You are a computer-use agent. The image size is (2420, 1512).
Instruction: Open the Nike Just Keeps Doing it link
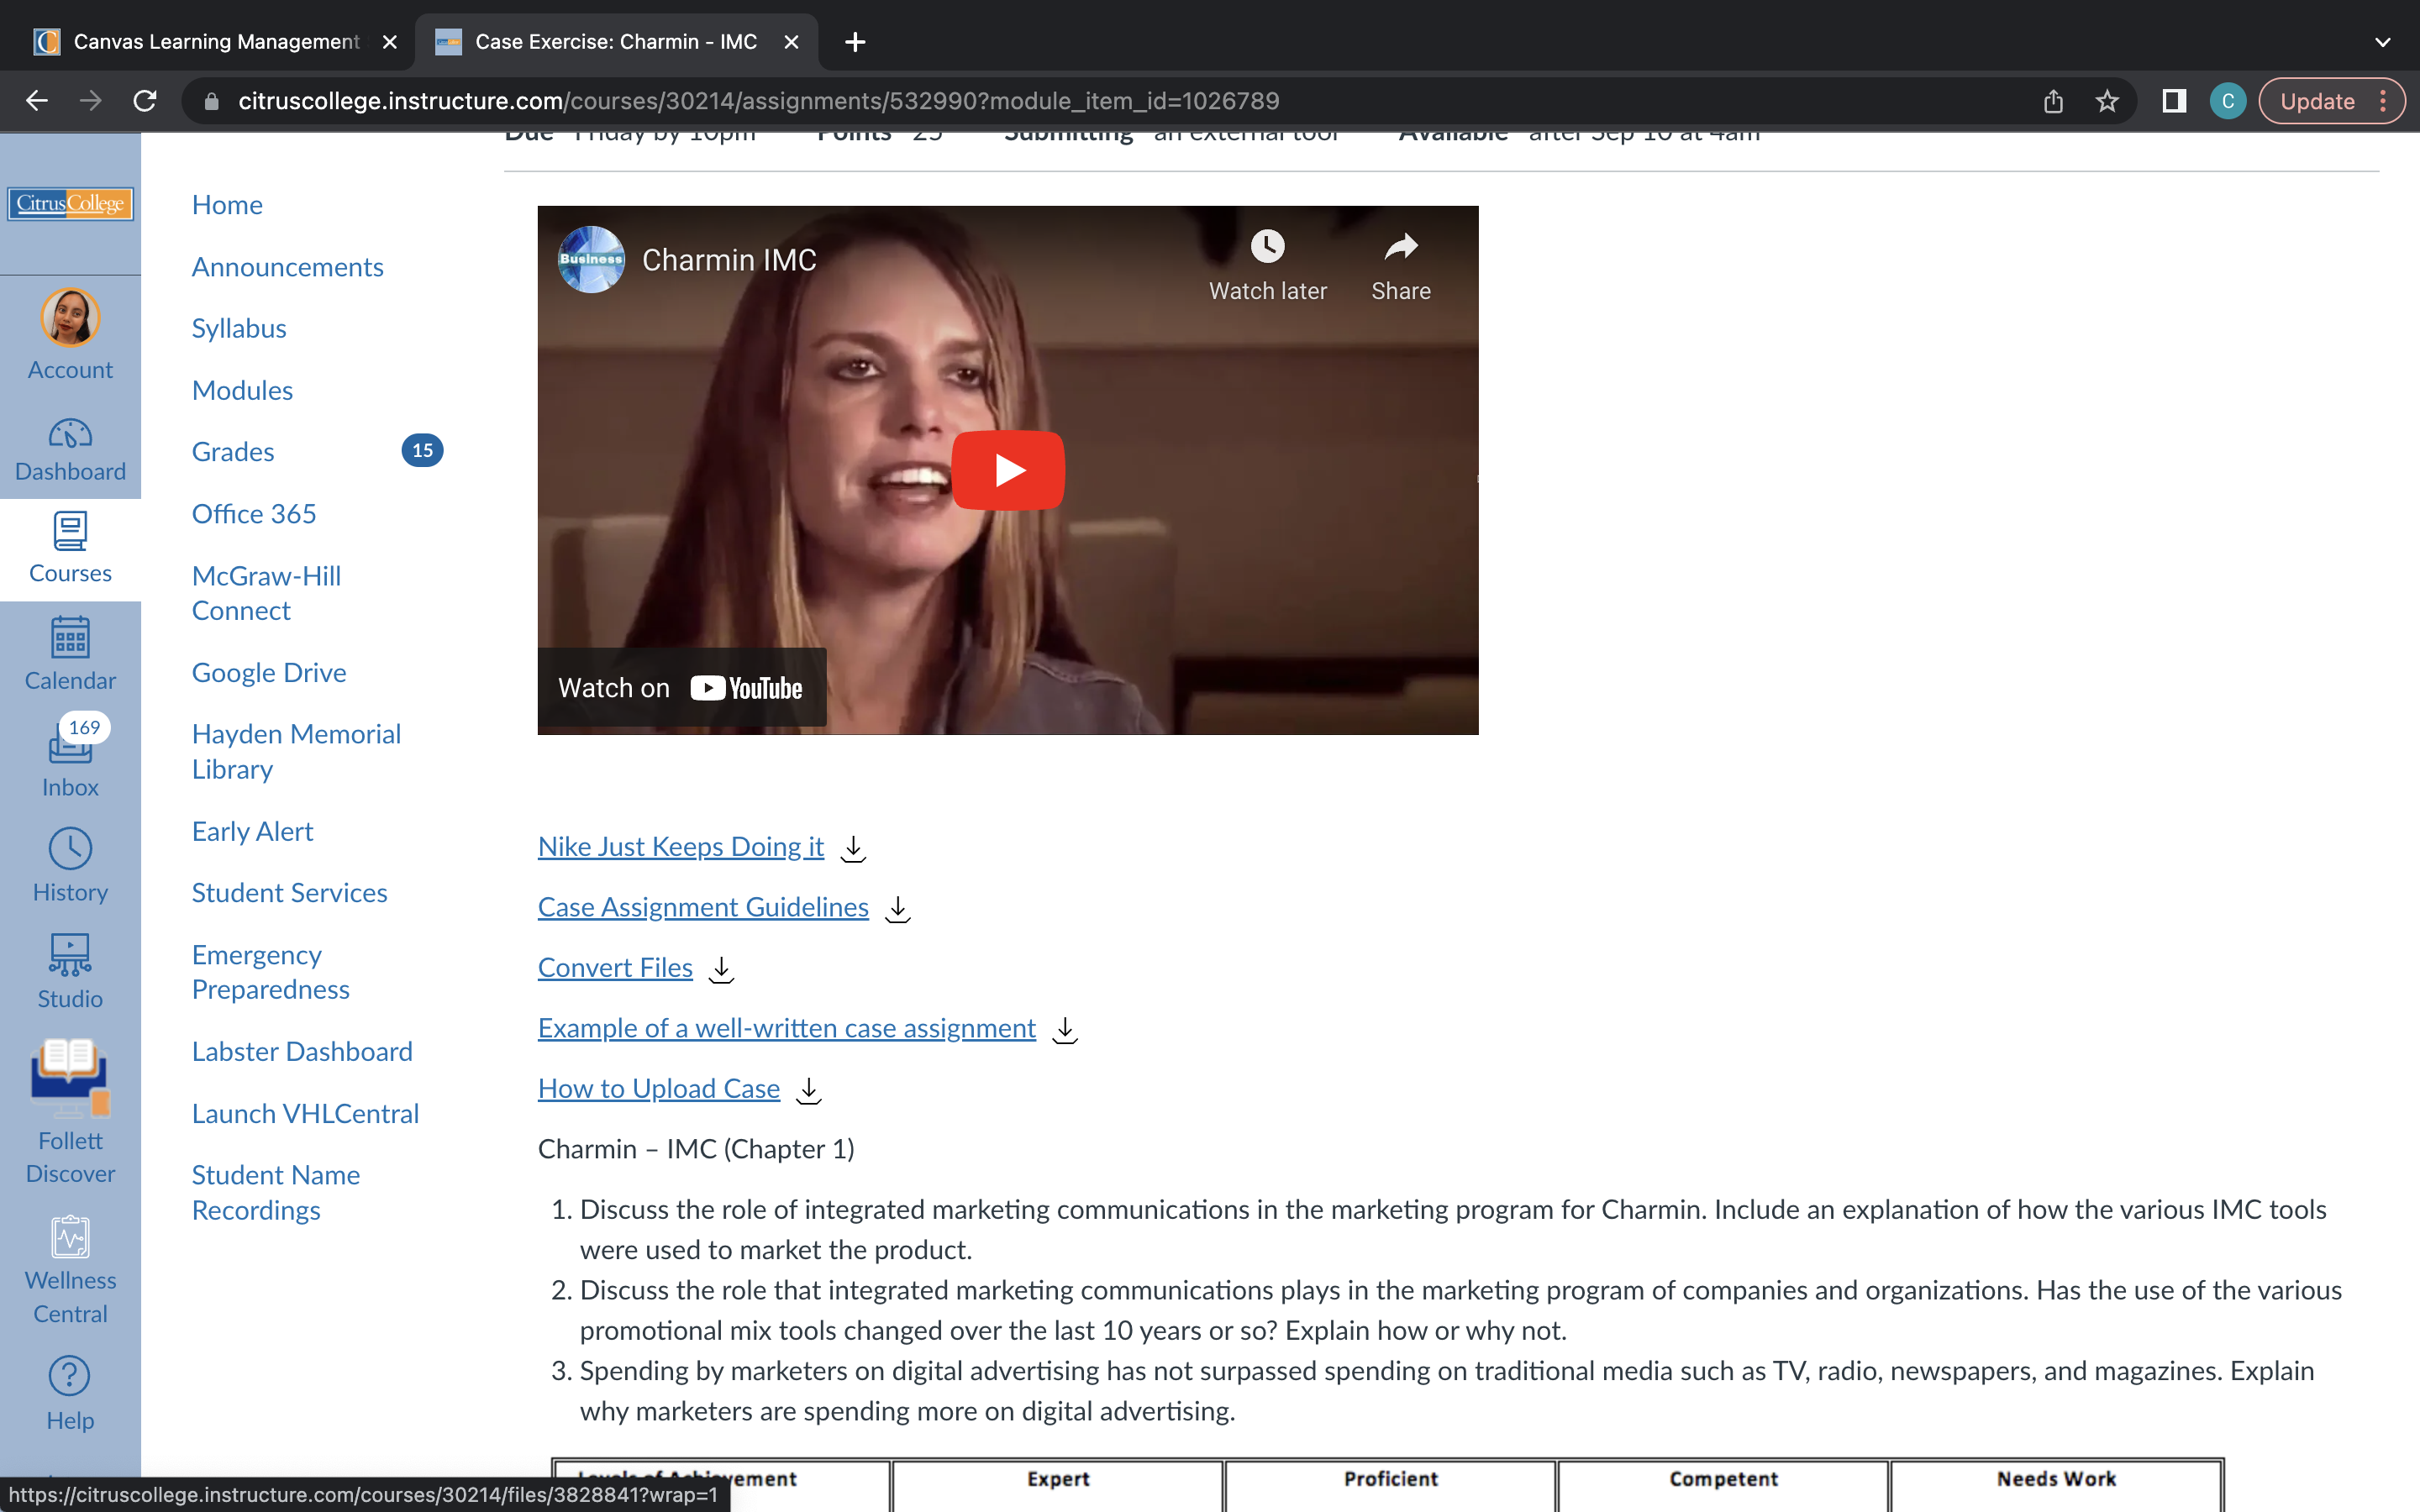click(x=680, y=847)
